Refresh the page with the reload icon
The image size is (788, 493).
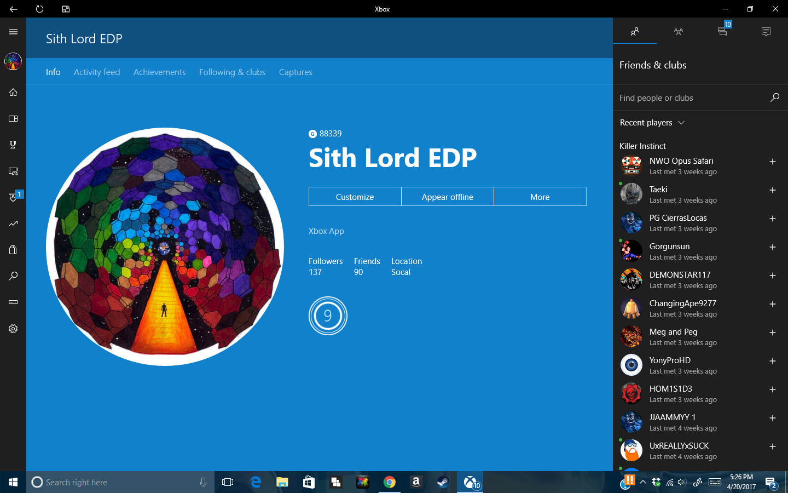39,9
